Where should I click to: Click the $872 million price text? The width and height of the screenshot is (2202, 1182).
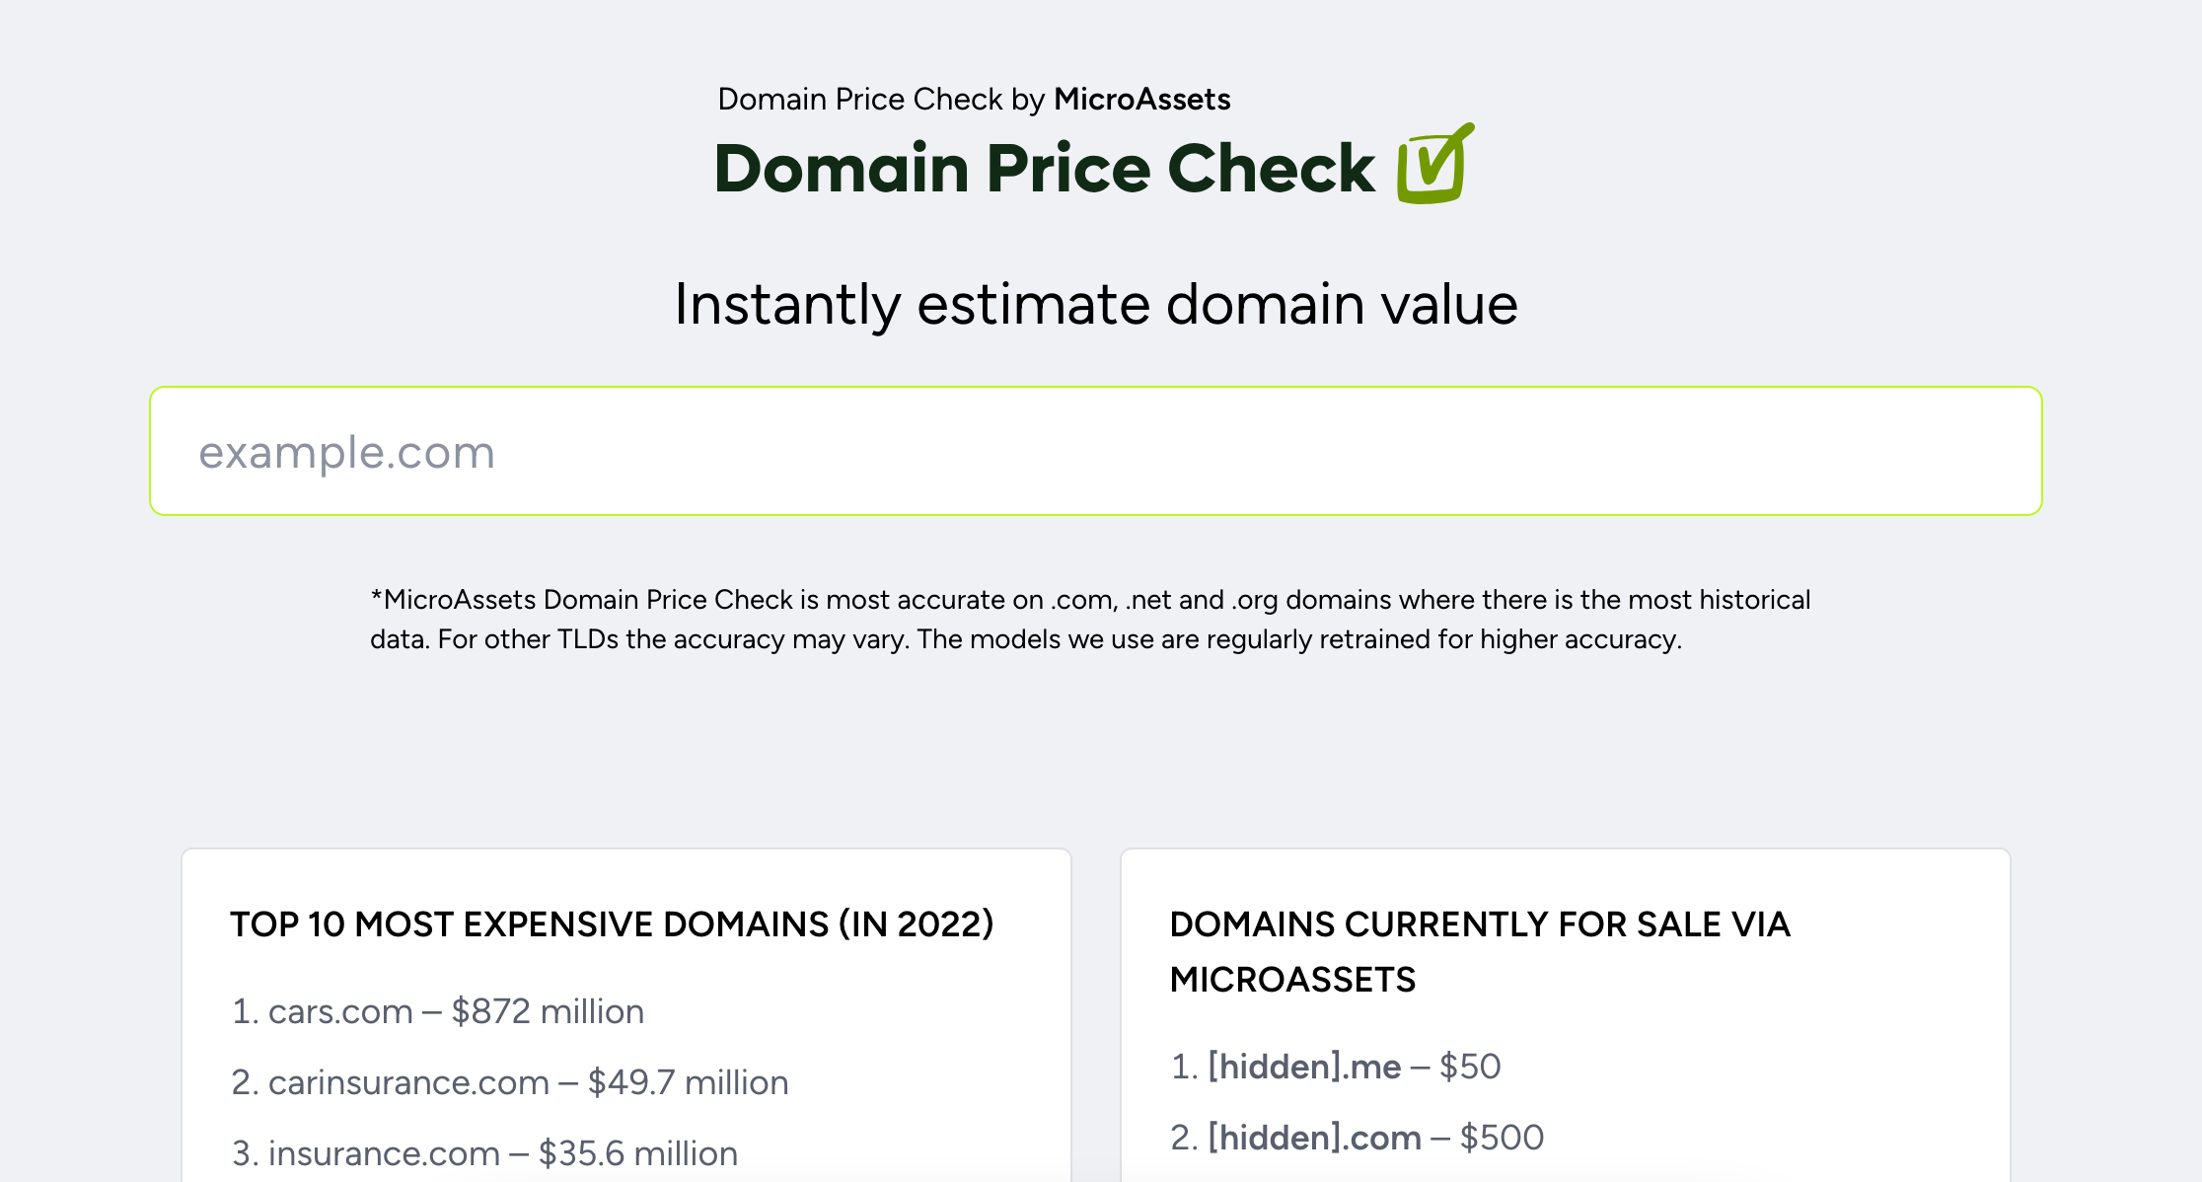click(x=548, y=1011)
